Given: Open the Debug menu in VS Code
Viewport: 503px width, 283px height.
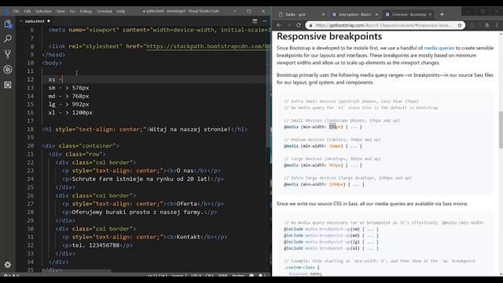Looking at the screenshot, I should click(x=86, y=11).
